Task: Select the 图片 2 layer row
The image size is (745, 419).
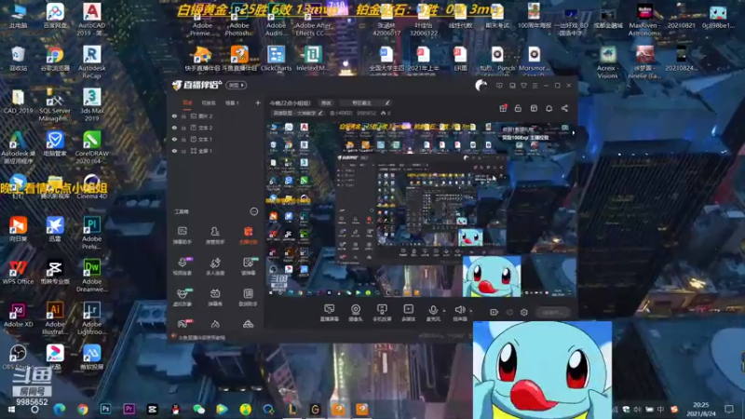Action: (216, 115)
